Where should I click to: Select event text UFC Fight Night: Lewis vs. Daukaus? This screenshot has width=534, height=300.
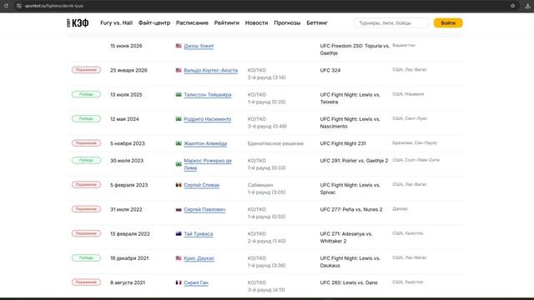[350, 262]
